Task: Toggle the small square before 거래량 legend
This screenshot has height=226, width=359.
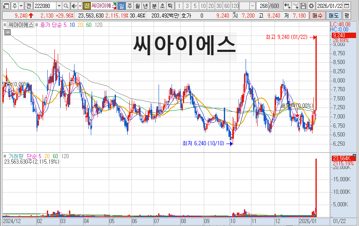Action: (x=5, y=156)
